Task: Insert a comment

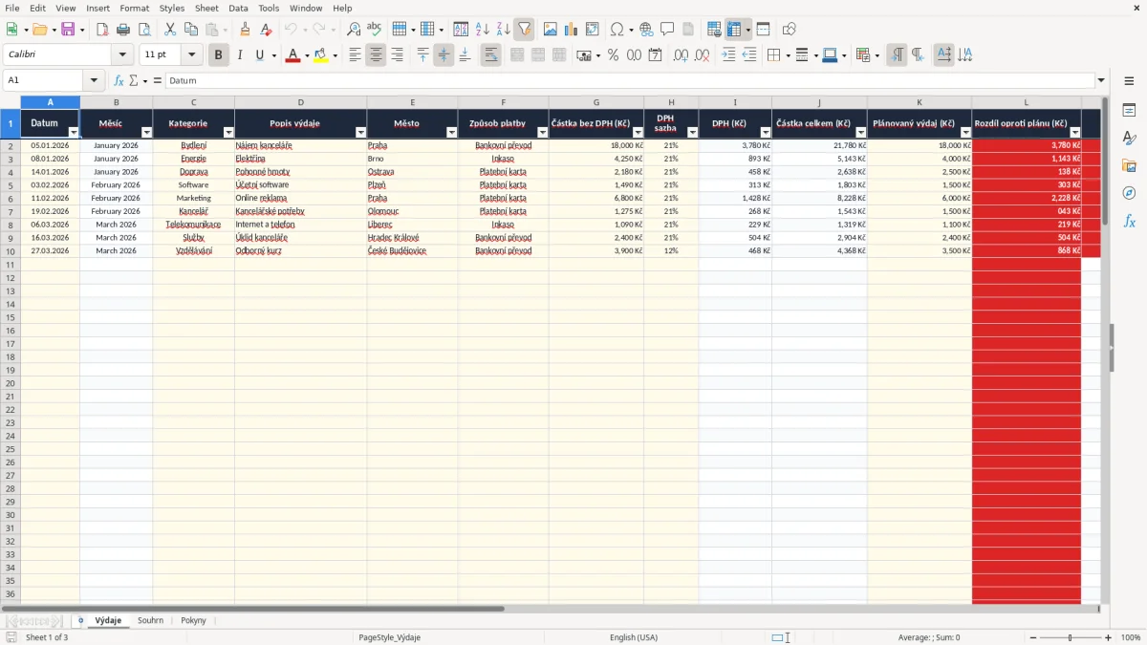Action: [667, 30]
